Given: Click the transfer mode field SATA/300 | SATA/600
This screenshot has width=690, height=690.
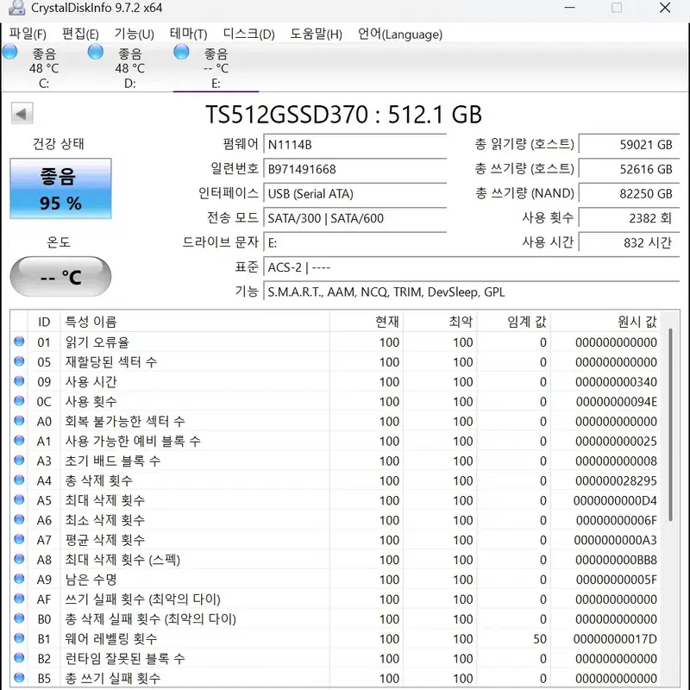Looking at the screenshot, I should [x=354, y=218].
